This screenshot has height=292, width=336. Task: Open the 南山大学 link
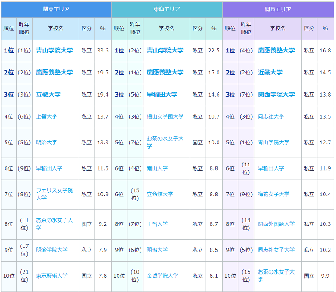point(157,168)
